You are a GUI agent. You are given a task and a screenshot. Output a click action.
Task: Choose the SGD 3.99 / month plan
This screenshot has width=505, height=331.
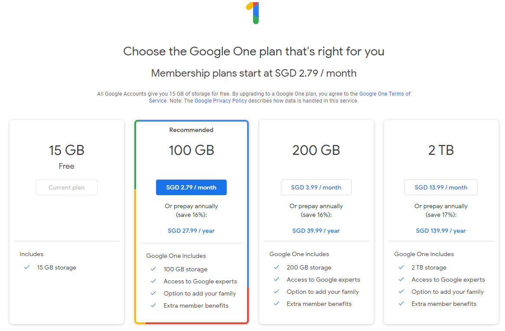pos(316,187)
